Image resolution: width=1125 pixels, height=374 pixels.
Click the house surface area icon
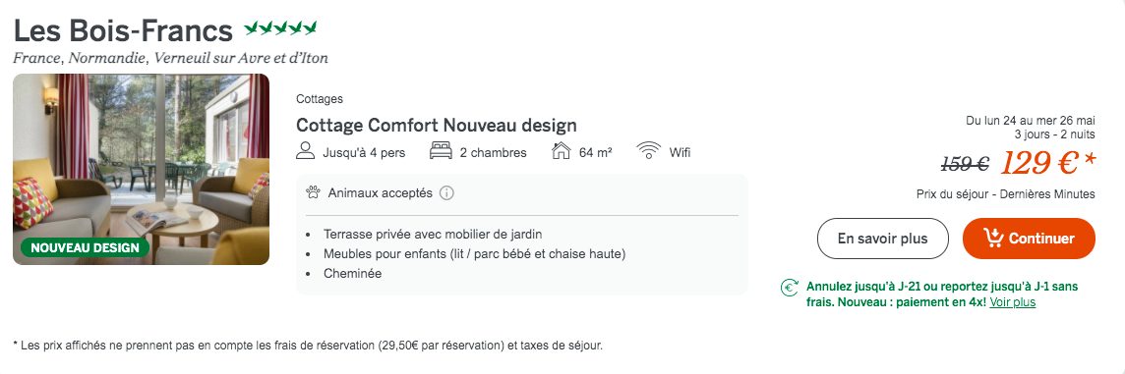click(561, 152)
